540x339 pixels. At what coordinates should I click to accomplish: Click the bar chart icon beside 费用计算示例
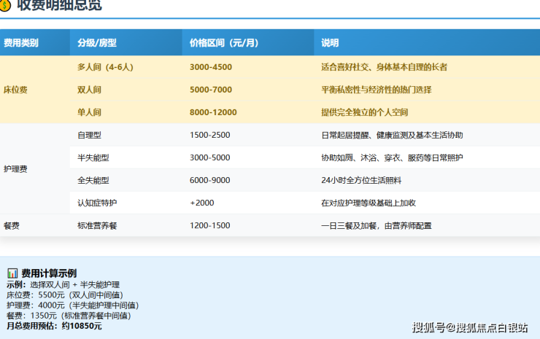12,273
